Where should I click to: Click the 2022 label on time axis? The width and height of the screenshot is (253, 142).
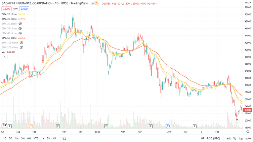click(x=97, y=132)
